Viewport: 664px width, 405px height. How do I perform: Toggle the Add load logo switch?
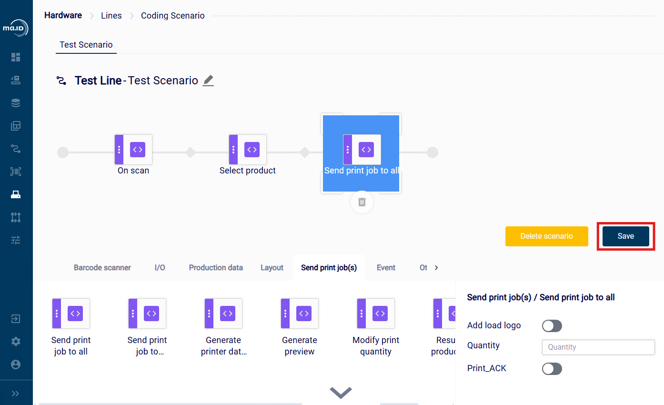[552, 326]
